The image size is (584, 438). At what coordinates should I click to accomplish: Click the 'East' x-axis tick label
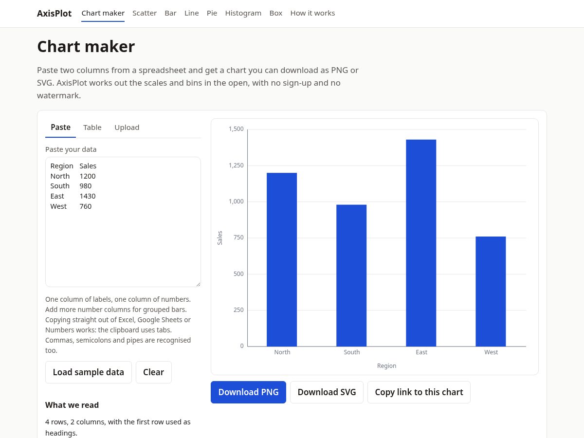tap(421, 352)
